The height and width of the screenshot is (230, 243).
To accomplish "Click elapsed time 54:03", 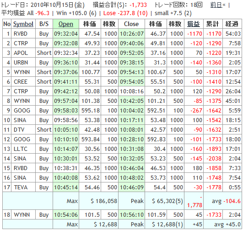I will (233, 34).
